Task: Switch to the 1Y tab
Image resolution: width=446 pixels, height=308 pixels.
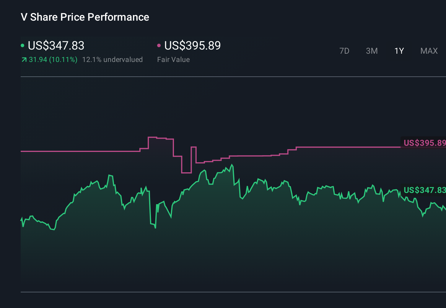Action: click(399, 51)
